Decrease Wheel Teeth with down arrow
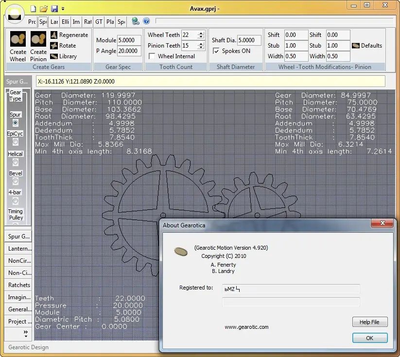The height and width of the screenshot is (357, 400). tap(201, 37)
